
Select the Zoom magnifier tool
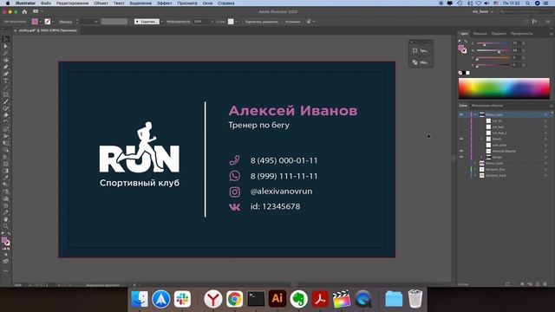(x=6, y=226)
